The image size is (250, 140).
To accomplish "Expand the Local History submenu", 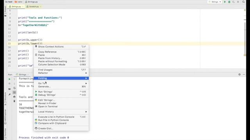I will pyautogui.click(x=61, y=112).
